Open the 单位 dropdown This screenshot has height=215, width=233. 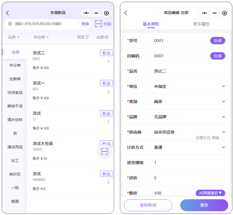[223, 87]
